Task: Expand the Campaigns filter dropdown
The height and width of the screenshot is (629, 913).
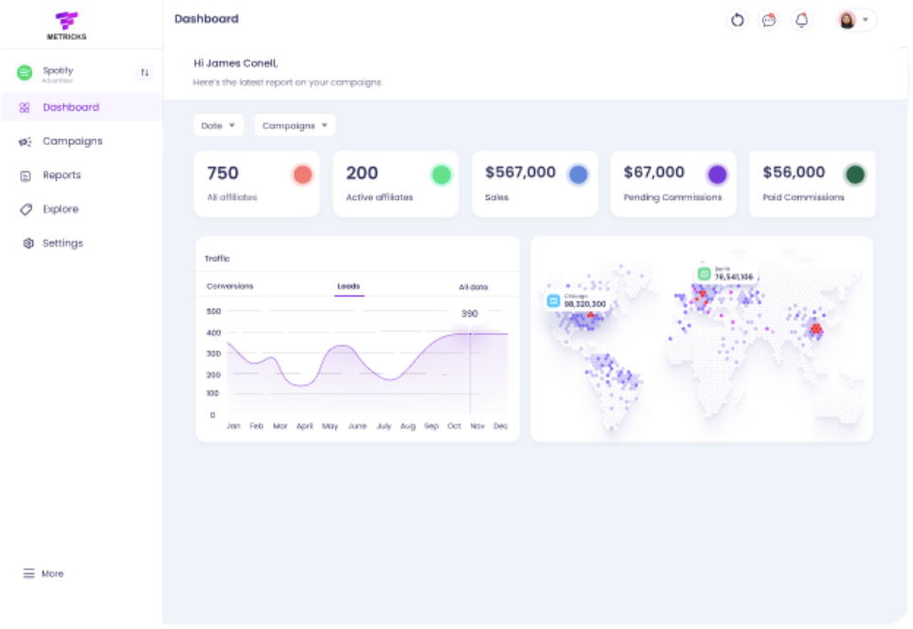Action: tap(295, 125)
